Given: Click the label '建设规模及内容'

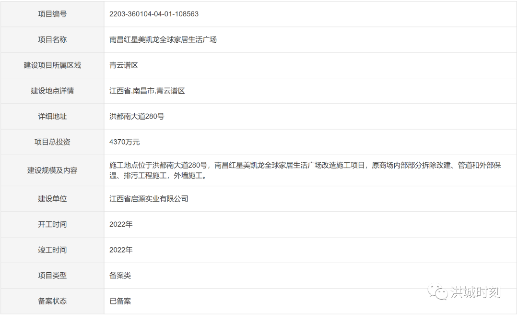Looking at the screenshot, I should pyautogui.click(x=52, y=170).
